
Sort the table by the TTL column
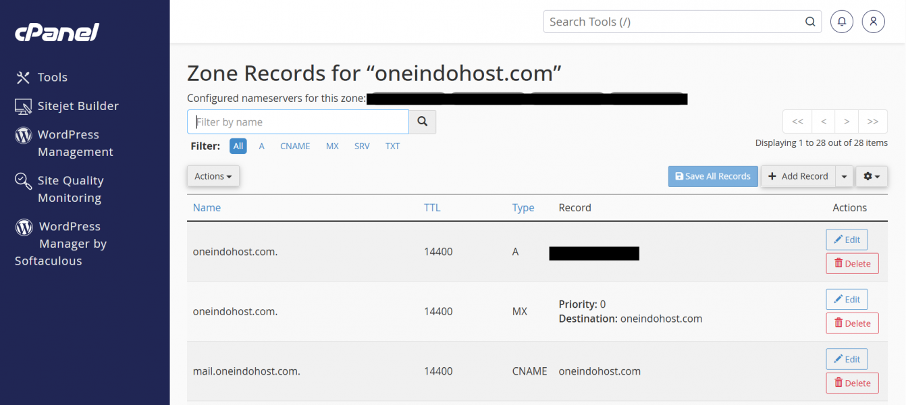pyautogui.click(x=432, y=208)
